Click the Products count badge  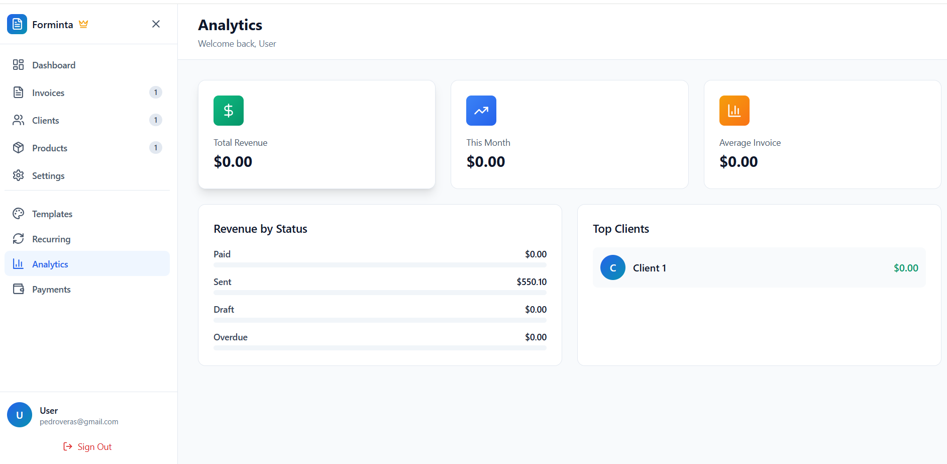pos(156,148)
